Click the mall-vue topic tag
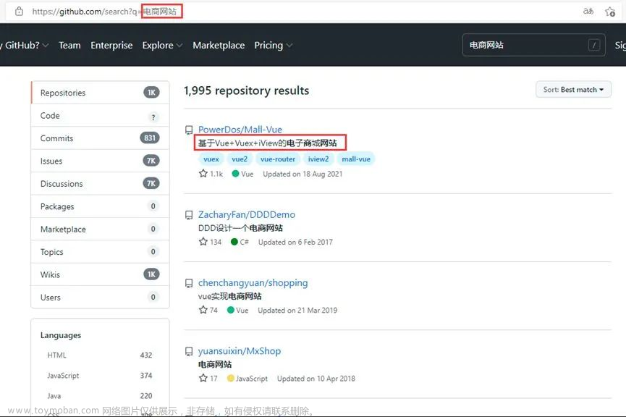 pos(356,159)
